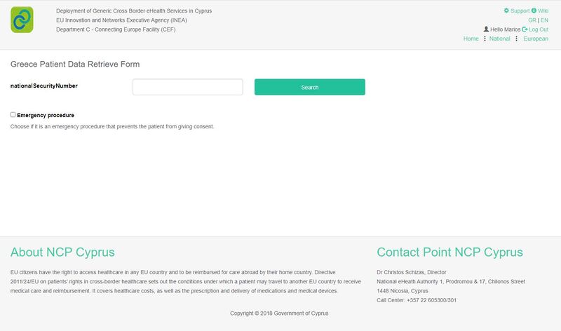The width and height of the screenshot is (561, 331).
Task: Click the green NCP Cyprus logo
Action: pyautogui.click(x=22, y=20)
